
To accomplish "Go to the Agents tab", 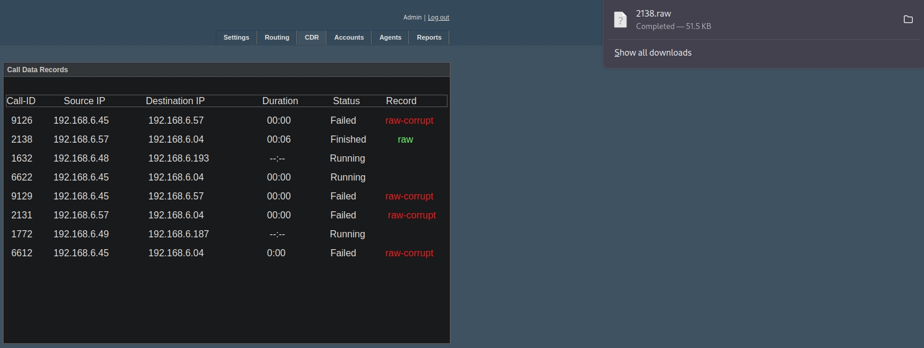I will [x=390, y=37].
